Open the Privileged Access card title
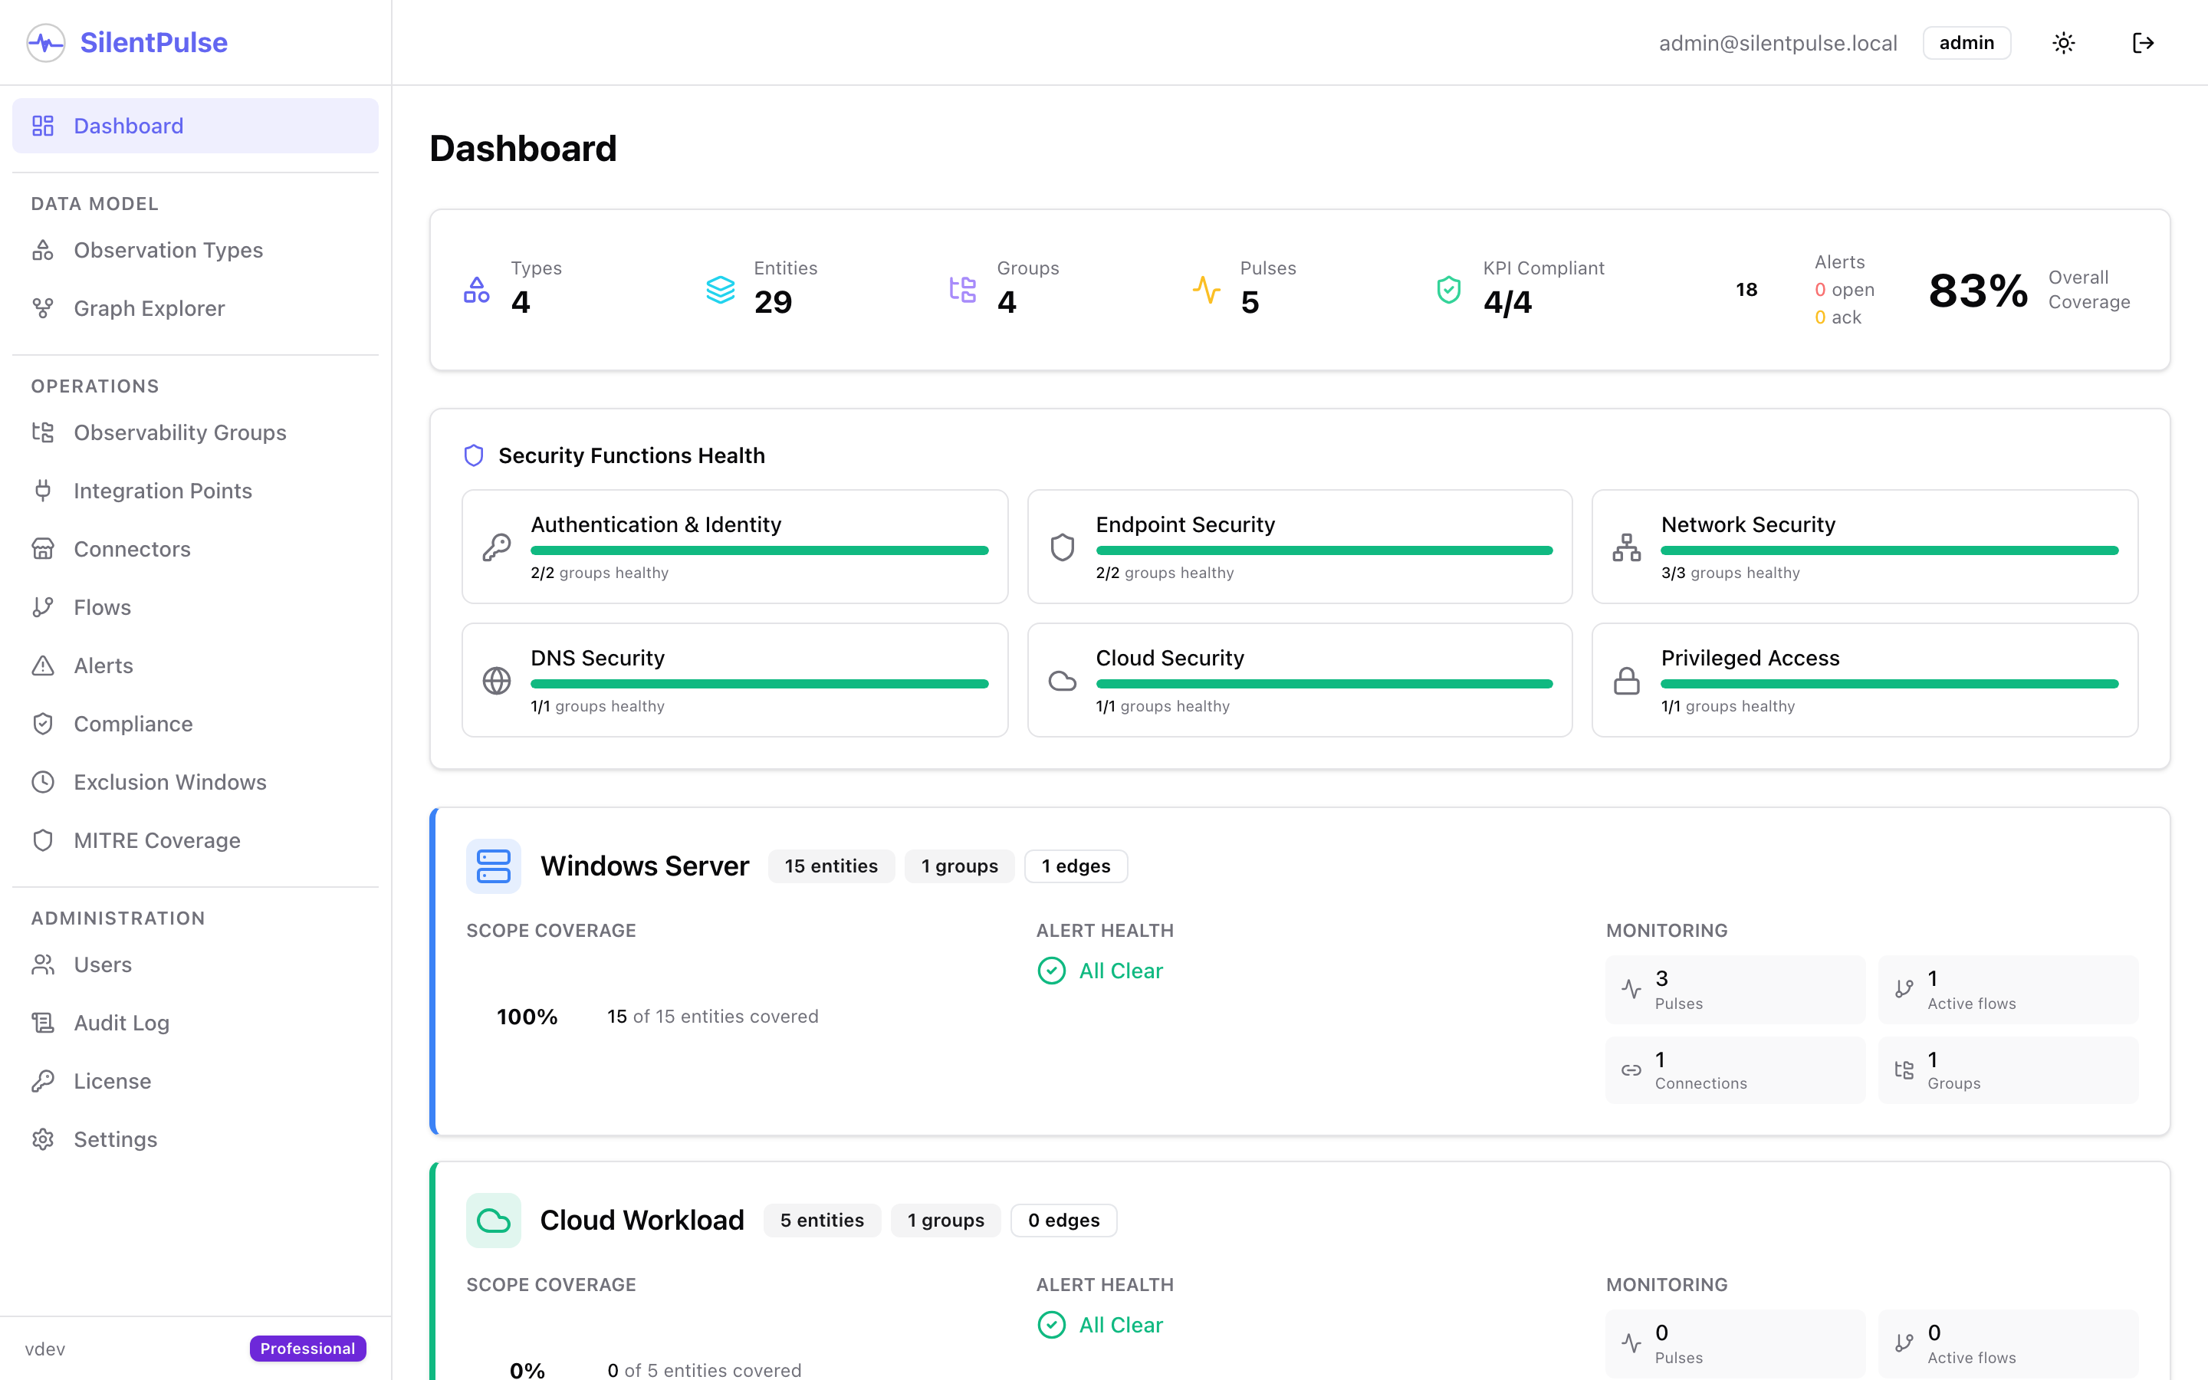Image resolution: width=2208 pixels, height=1380 pixels. pos(1750,658)
